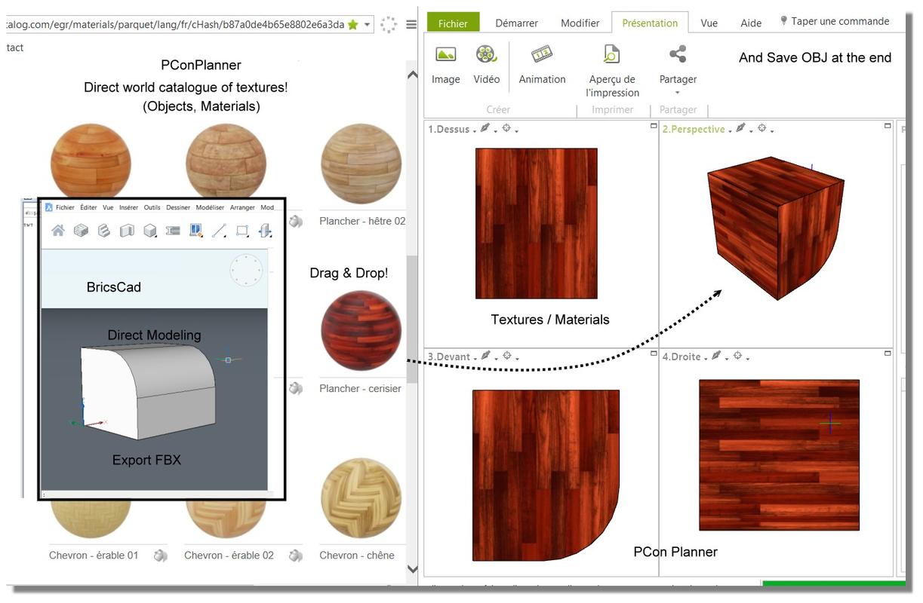Maximize the 1.Dessus viewport
923x603 pixels.
[x=654, y=127]
